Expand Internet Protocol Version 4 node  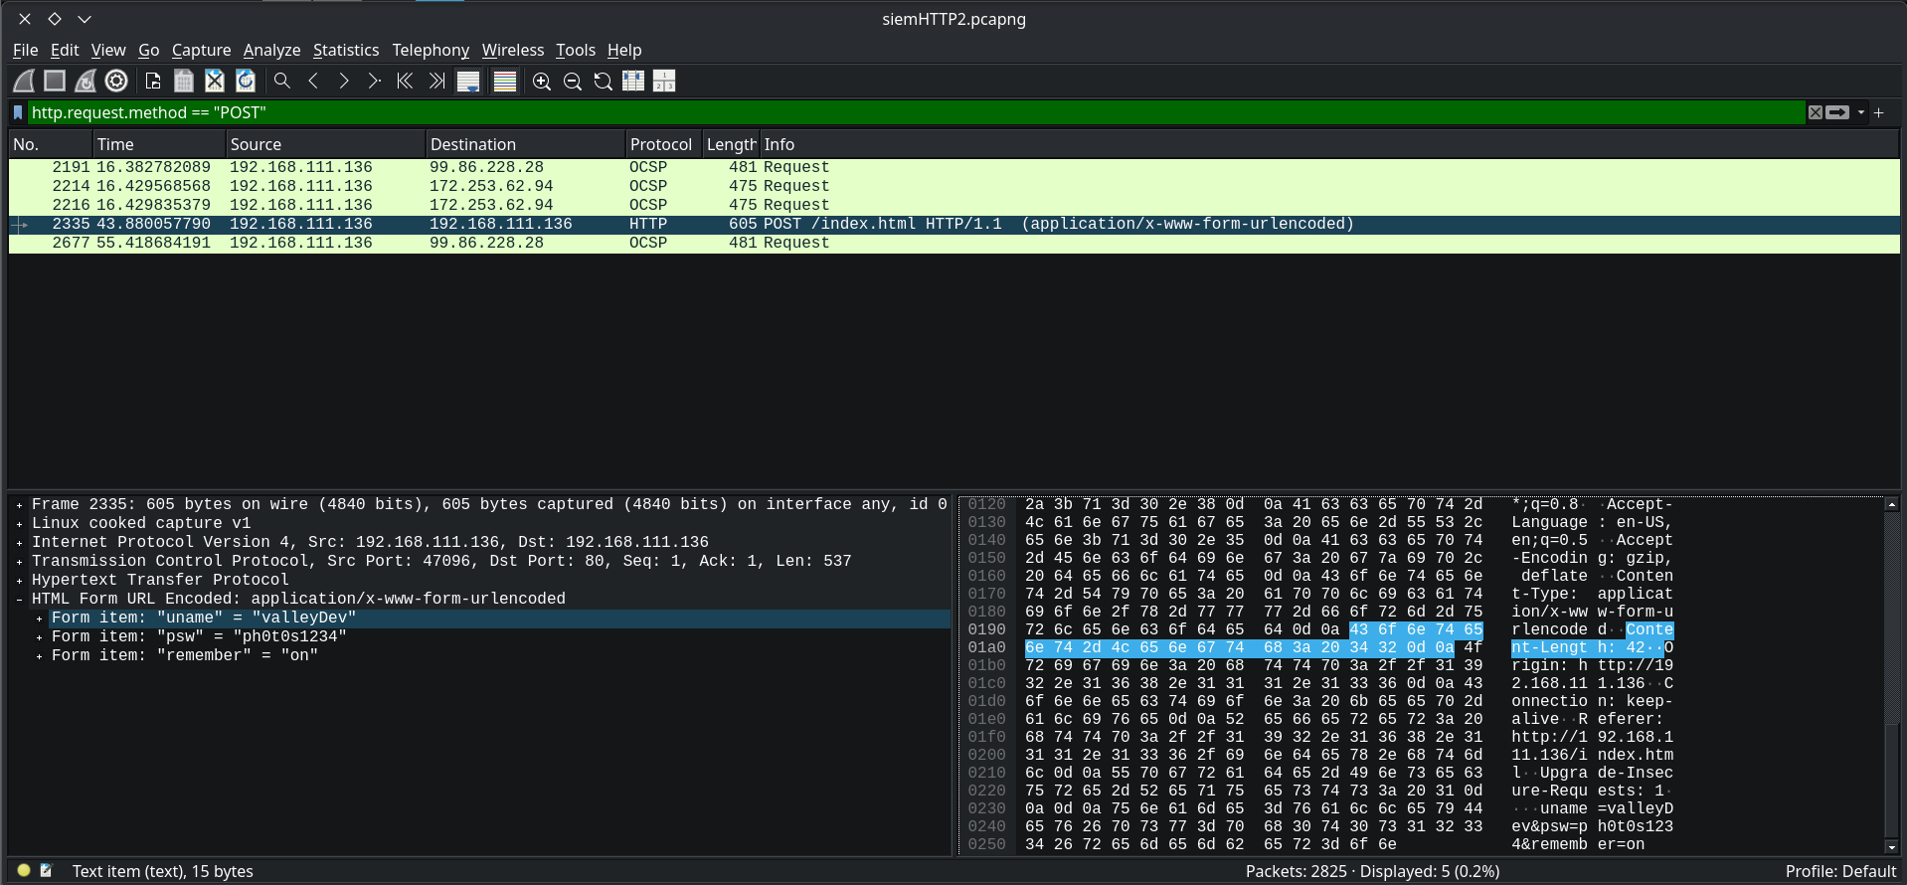pyautogui.click(x=19, y=543)
